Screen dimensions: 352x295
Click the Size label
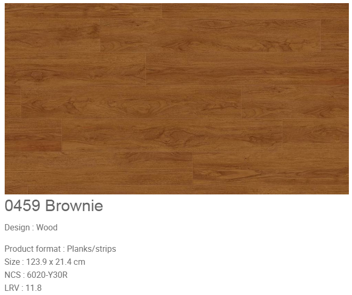(x=13, y=262)
